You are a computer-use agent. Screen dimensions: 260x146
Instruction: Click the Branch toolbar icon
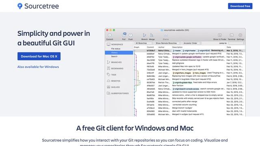pos(145,35)
